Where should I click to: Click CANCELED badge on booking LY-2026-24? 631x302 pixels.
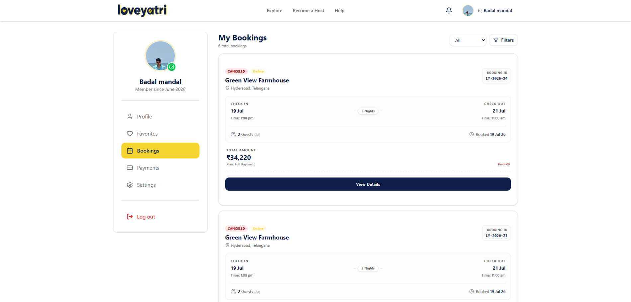point(236,71)
